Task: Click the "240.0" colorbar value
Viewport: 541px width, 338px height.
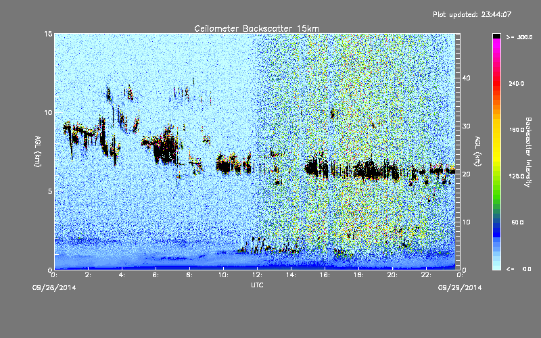Action: point(517,84)
